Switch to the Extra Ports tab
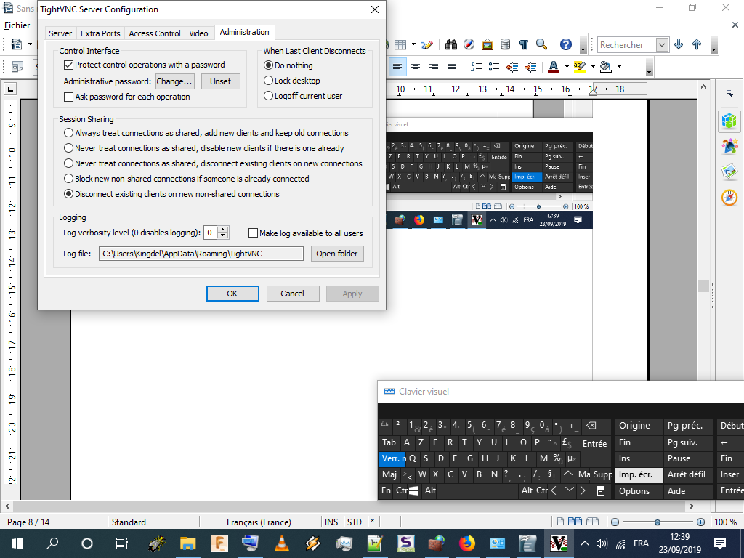Screen dimensions: 744x558 [100, 33]
